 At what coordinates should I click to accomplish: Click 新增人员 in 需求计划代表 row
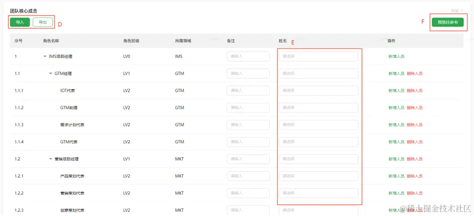[x=396, y=125]
